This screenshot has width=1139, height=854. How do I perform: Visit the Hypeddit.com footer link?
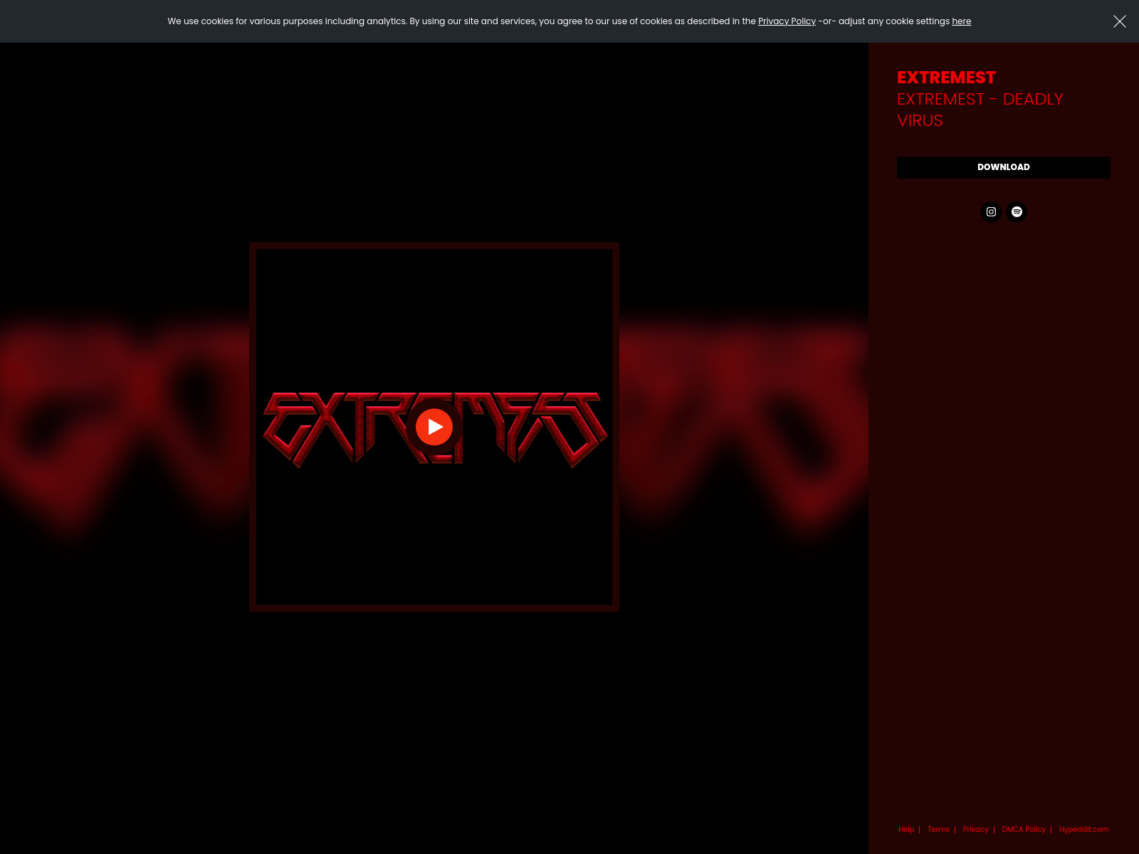point(1083,829)
